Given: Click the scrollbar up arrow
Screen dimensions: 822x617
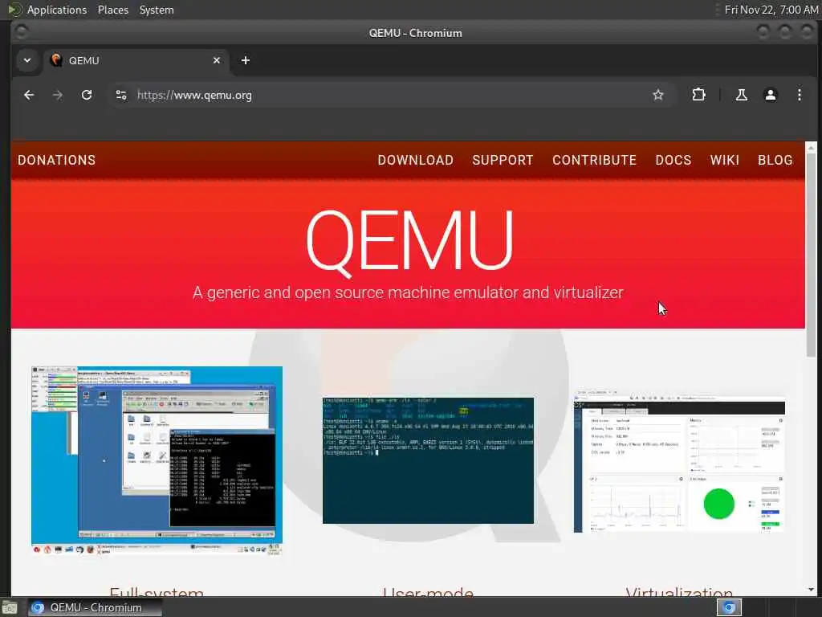Looking at the screenshot, I should click(x=811, y=147).
